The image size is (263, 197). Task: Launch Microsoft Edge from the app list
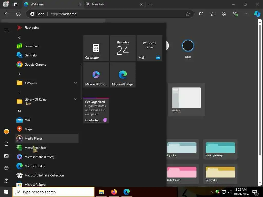(47, 166)
